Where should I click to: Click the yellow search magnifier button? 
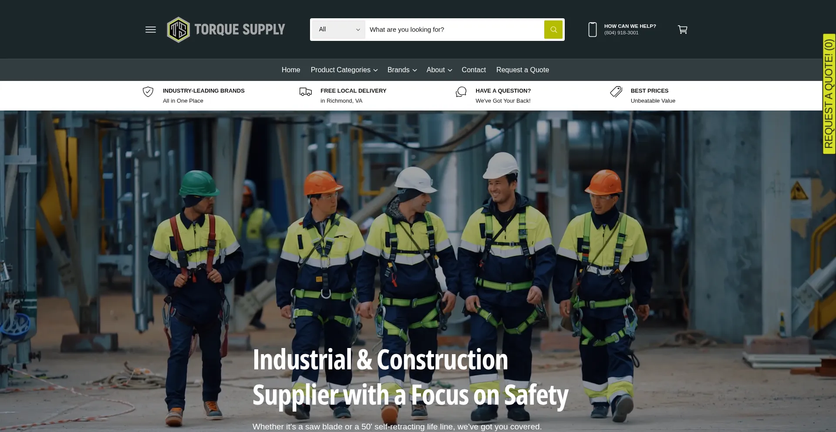(553, 30)
